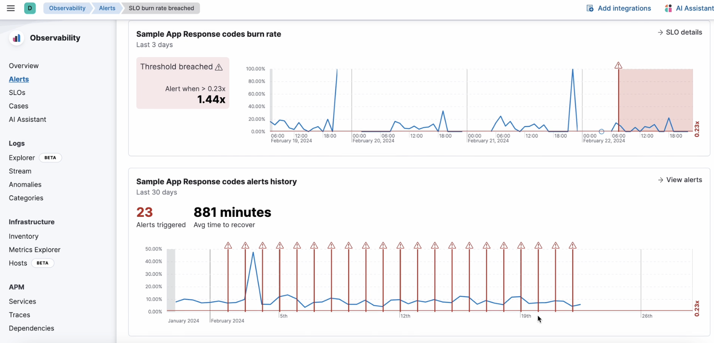
Task: Open Add integrations
Action: [x=619, y=8]
